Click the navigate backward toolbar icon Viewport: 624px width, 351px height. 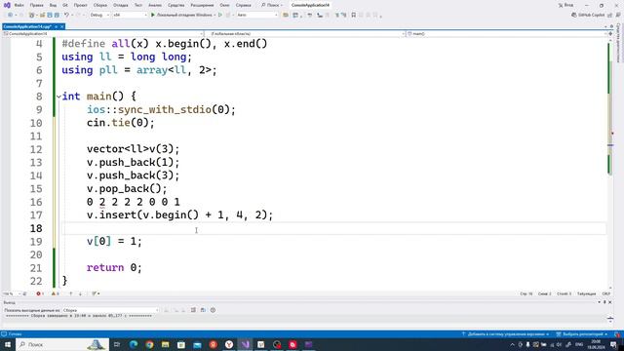[10, 15]
